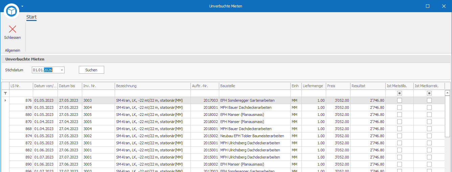Image resolution: width=452 pixels, height=172 pixels.
Task: Click Resultat '2'746.80' in row 868
Action: tap(368, 129)
